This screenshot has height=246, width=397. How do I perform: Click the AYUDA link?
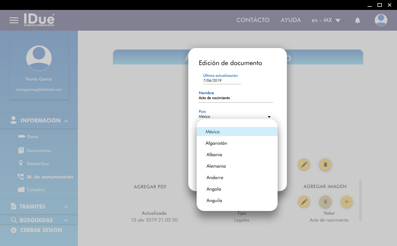click(291, 20)
